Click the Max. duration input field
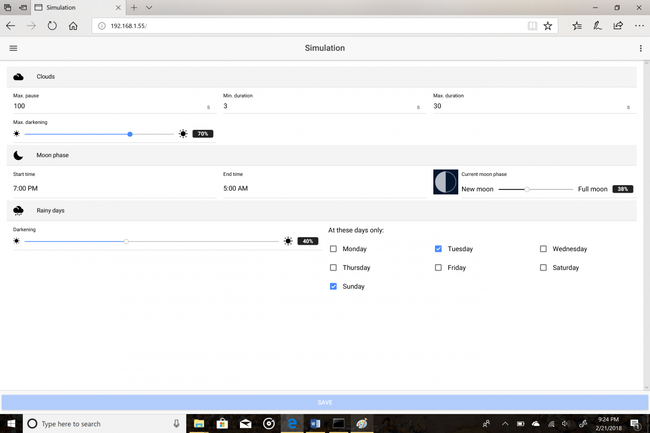The image size is (650, 433). [x=528, y=107]
